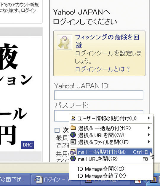This screenshot has width=160, height=186.
Task: Expand the 選択＆ファイルを開く(F) submenu arrow
Action: pos(149,142)
